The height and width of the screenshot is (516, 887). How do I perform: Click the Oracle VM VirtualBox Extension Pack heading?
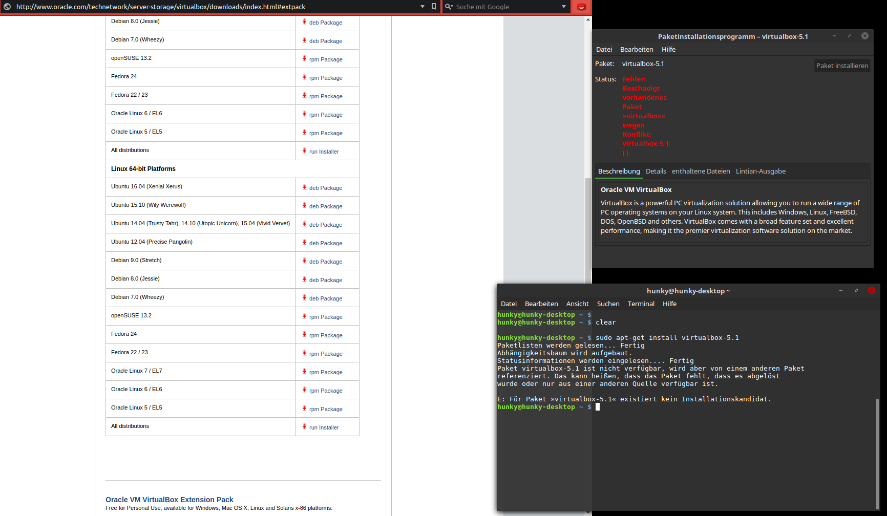169,500
